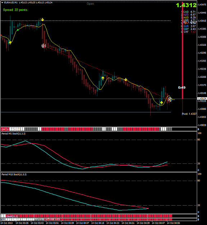207x225 pixels.
Task: Select the CHF 1.57 strength row
Action: pos(188,32)
